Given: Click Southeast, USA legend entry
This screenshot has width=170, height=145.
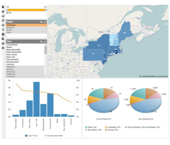Looking at the screenshot, I should point(113,127).
